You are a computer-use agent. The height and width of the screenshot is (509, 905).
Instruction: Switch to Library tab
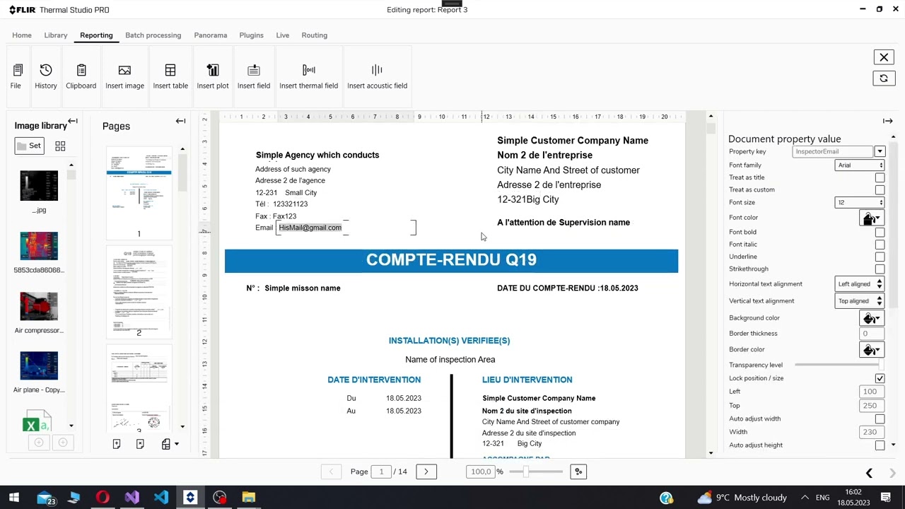coord(56,35)
